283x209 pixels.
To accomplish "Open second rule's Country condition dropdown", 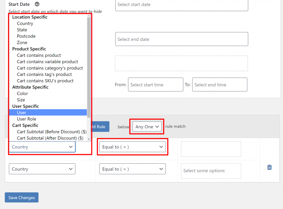I will click(x=42, y=169).
